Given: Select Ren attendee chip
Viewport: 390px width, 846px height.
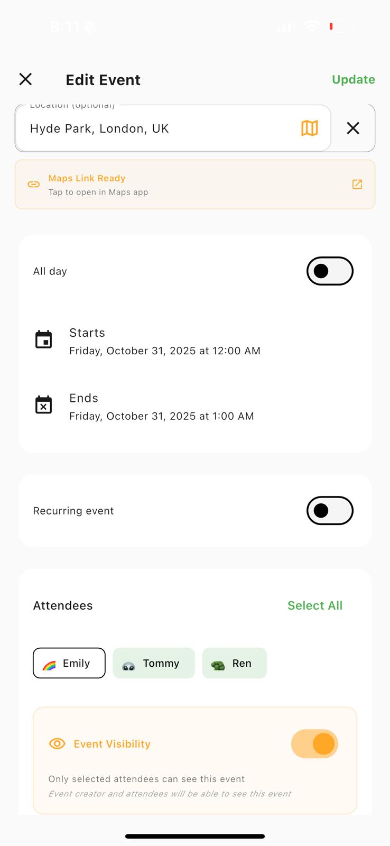Looking at the screenshot, I should pyautogui.click(x=235, y=663).
